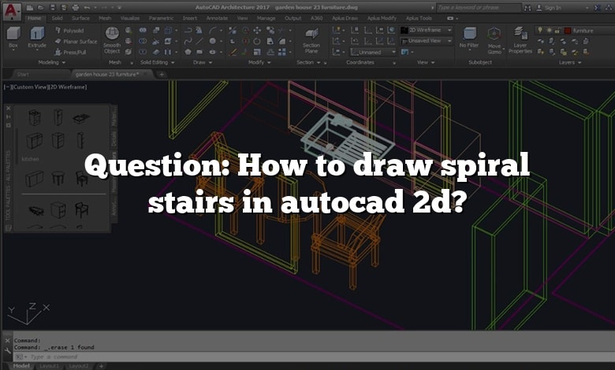Click the furniture layer color swatch
The height and width of the screenshot is (370, 615).
tap(567, 30)
